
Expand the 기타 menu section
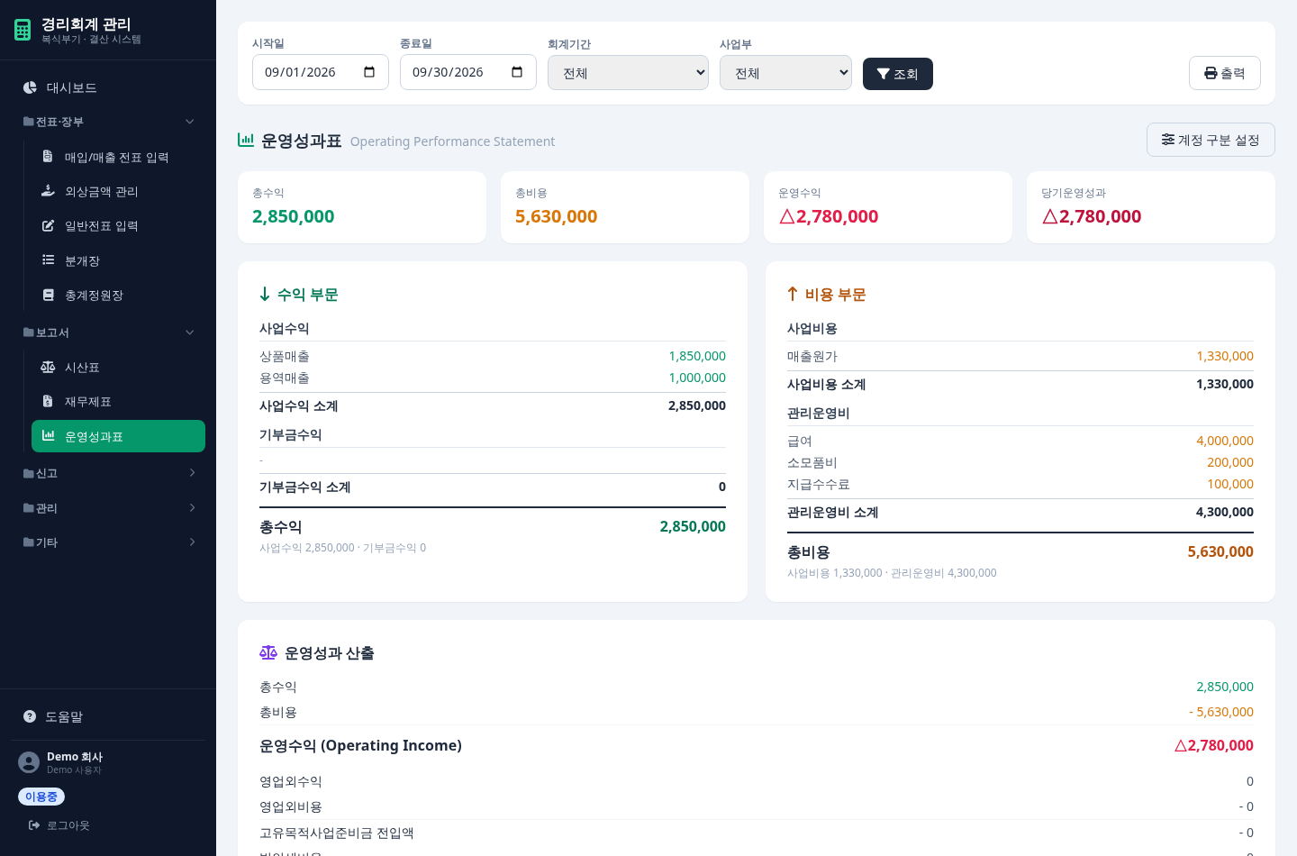[x=108, y=542]
